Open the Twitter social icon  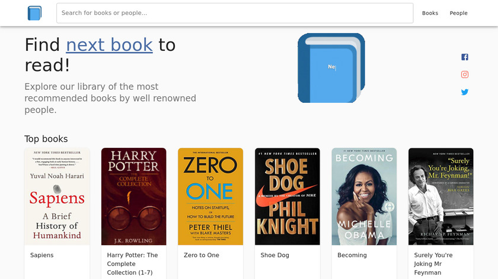[465, 92]
